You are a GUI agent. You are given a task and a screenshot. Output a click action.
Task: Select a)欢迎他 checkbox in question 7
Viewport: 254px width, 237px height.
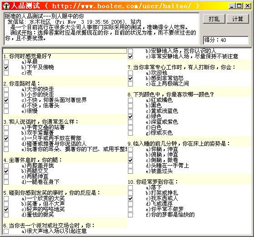pos(130,73)
